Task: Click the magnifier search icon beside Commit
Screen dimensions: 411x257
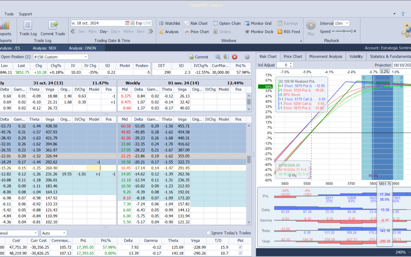Action: 218,57
